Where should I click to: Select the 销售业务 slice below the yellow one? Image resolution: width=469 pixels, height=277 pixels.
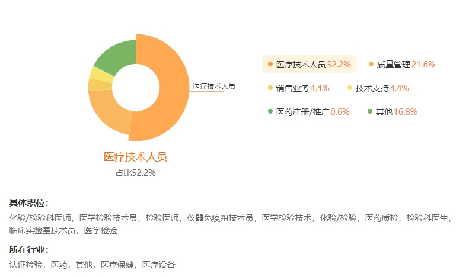click(100, 85)
